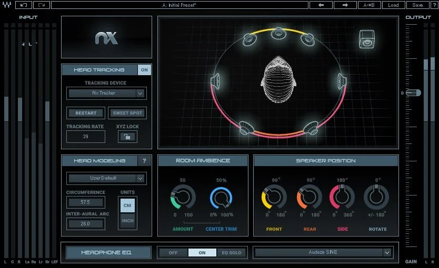Enable EQ Solo mode

pos(231,253)
